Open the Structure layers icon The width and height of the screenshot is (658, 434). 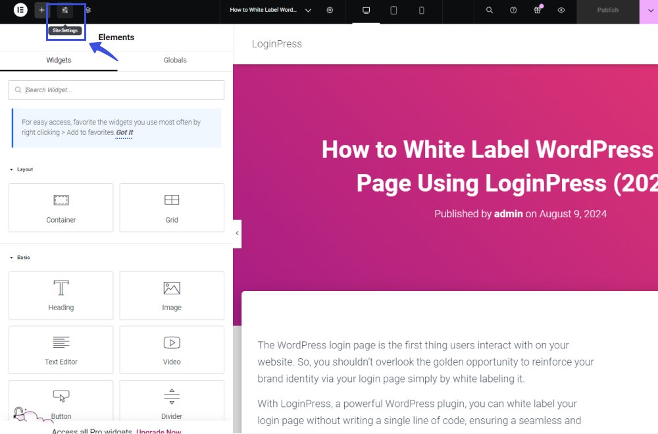click(88, 10)
